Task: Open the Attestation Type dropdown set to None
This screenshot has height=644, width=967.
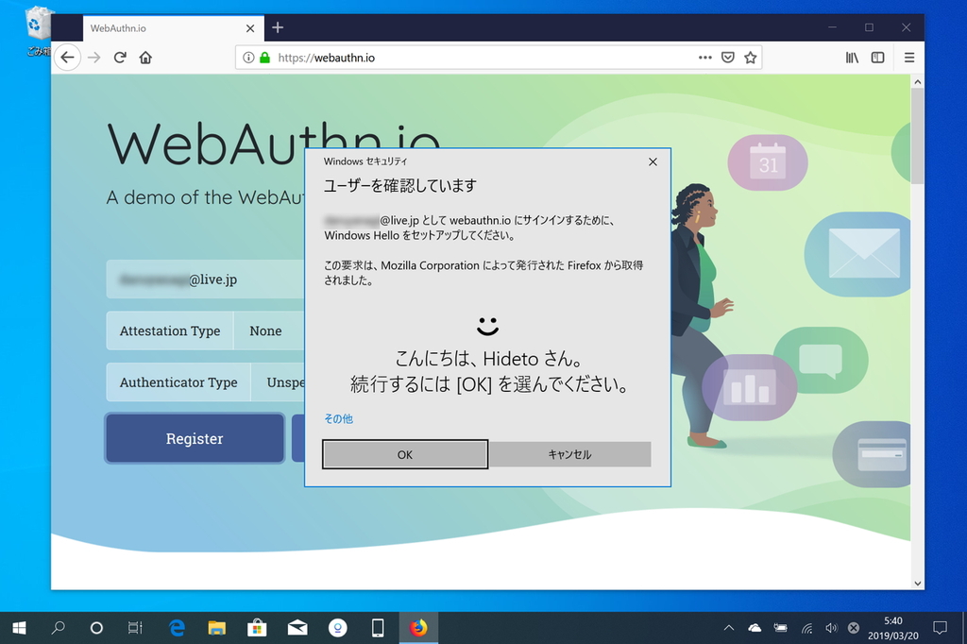Action: point(267,330)
